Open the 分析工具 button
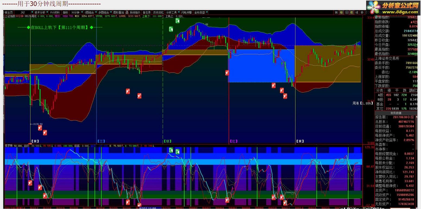Viewport: 421px width, 209px height. [171, 12]
